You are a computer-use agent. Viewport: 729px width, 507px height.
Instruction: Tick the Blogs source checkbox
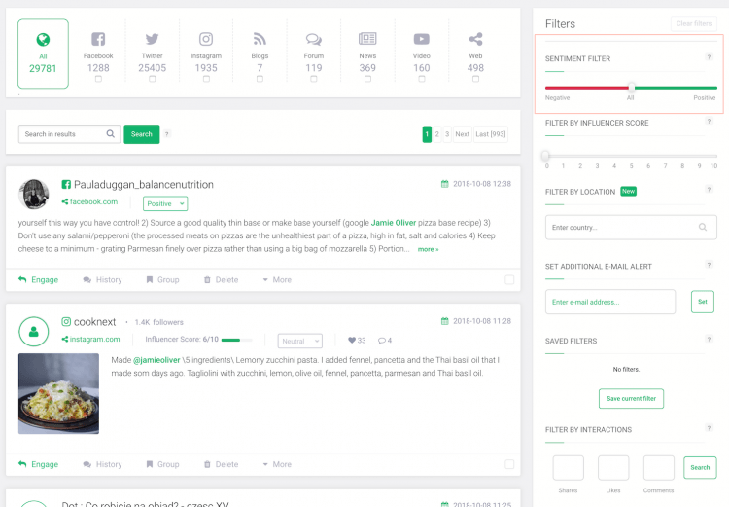260,79
